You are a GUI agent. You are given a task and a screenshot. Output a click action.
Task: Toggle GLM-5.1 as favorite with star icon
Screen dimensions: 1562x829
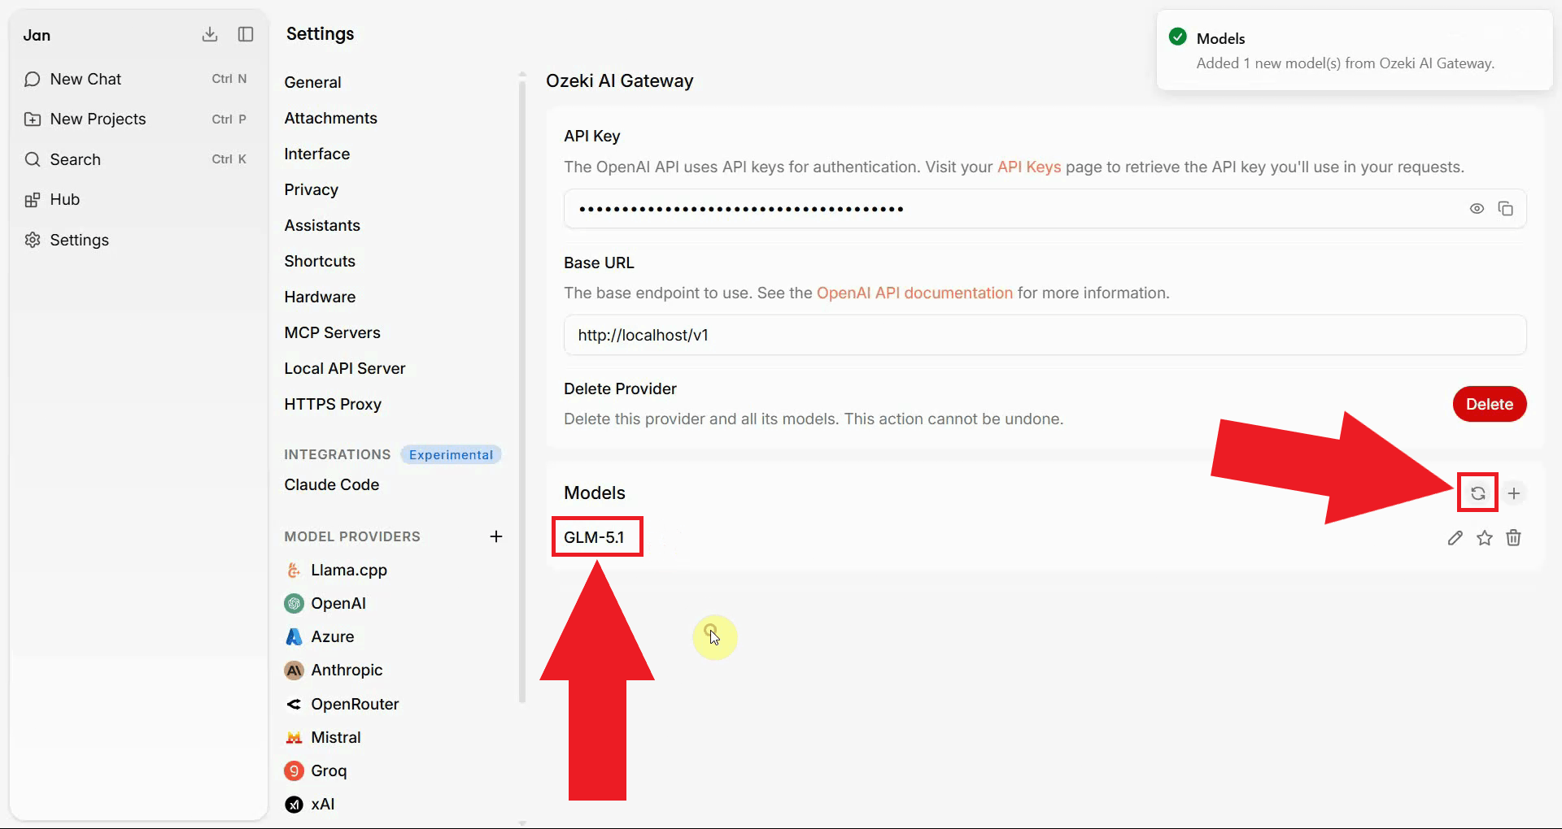[1485, 537]
